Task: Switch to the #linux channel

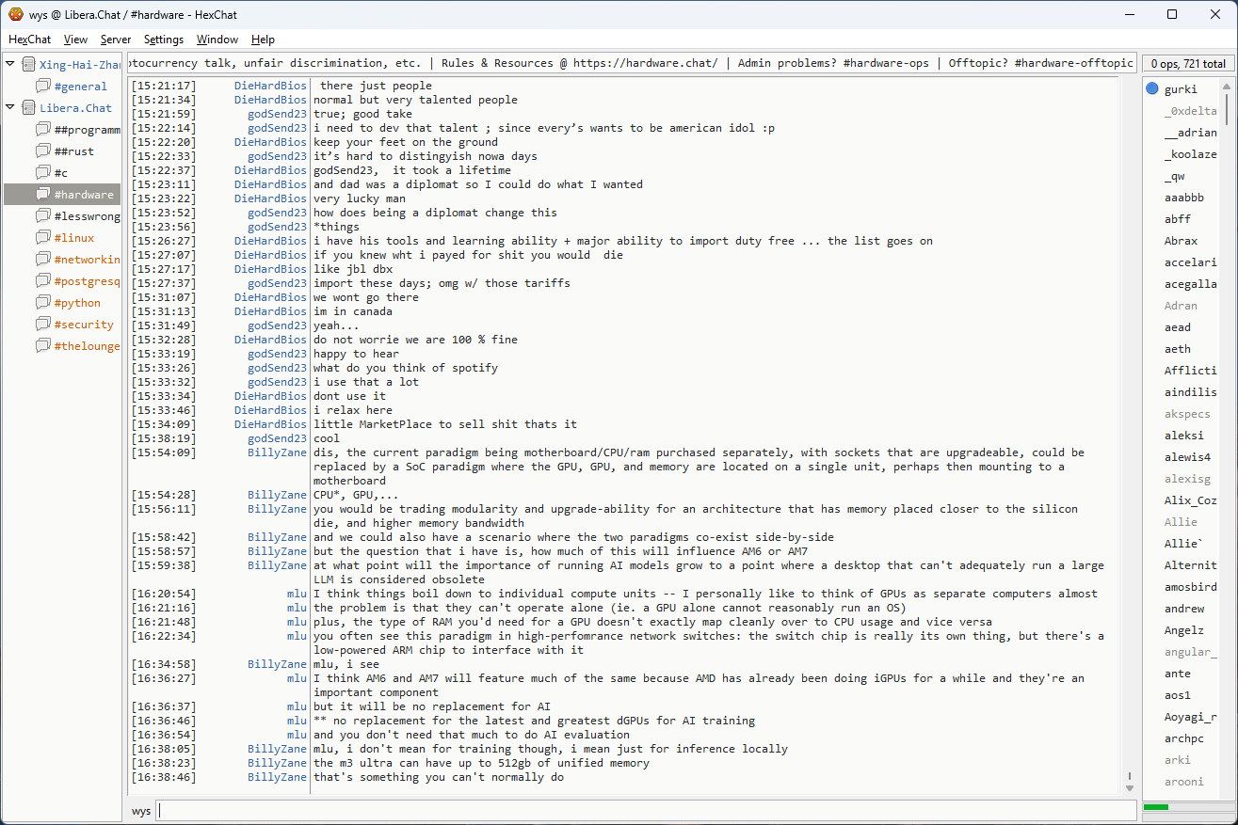Action: [73, 238]
